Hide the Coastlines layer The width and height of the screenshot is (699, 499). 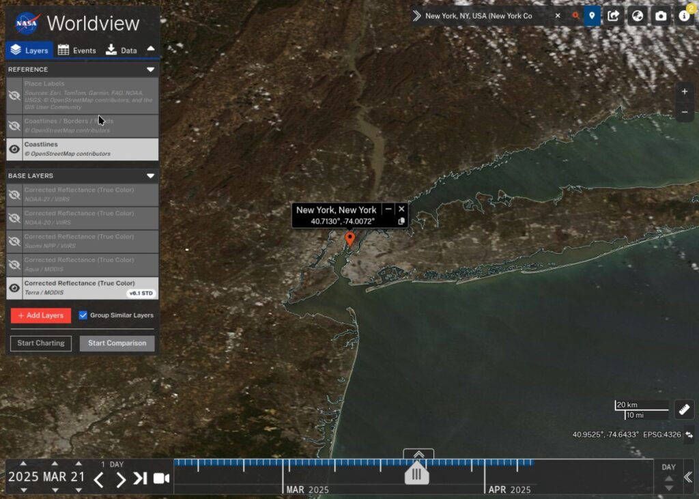coord(14,149)
